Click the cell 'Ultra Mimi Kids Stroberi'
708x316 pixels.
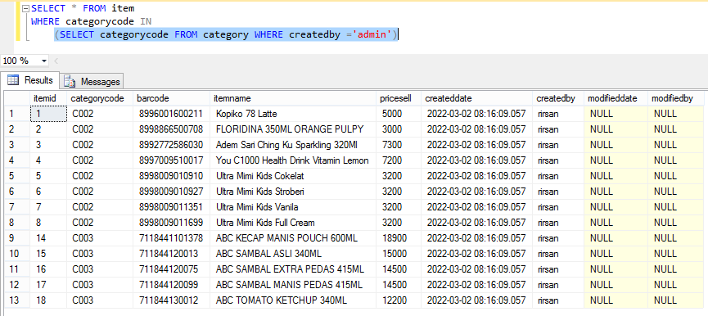tap(294, 192)
